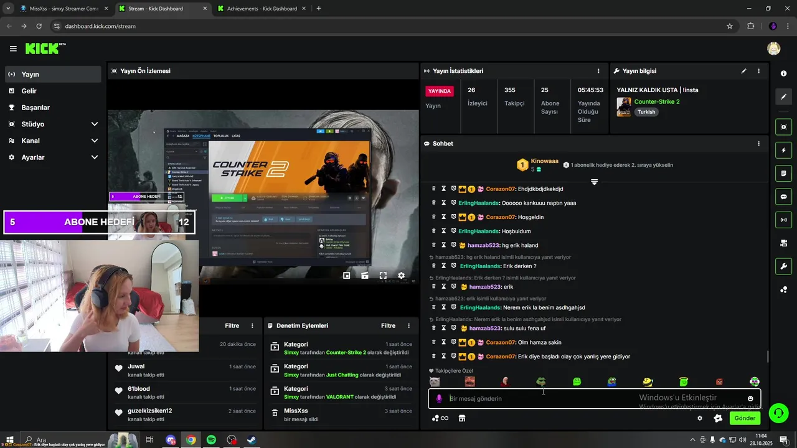Open the user profile avatar
797x448 pixels.
pos(773,49)
